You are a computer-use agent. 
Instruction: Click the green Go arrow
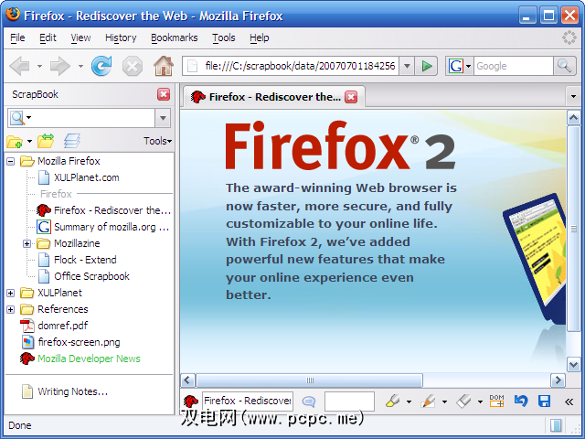[x=426, y=66]
